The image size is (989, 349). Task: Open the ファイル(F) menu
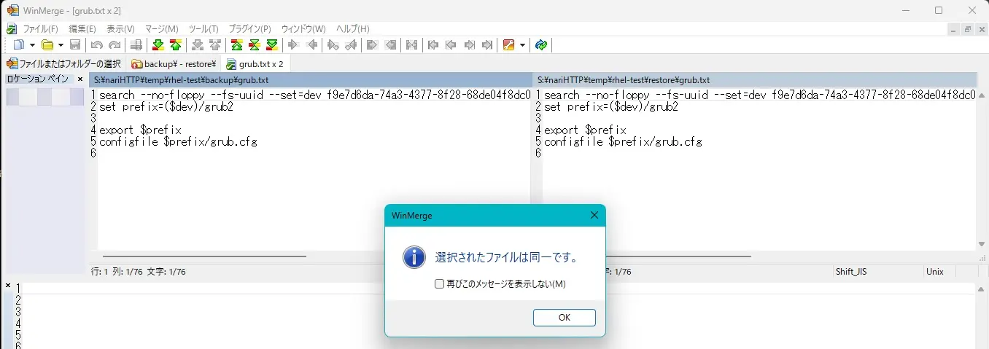40,29
